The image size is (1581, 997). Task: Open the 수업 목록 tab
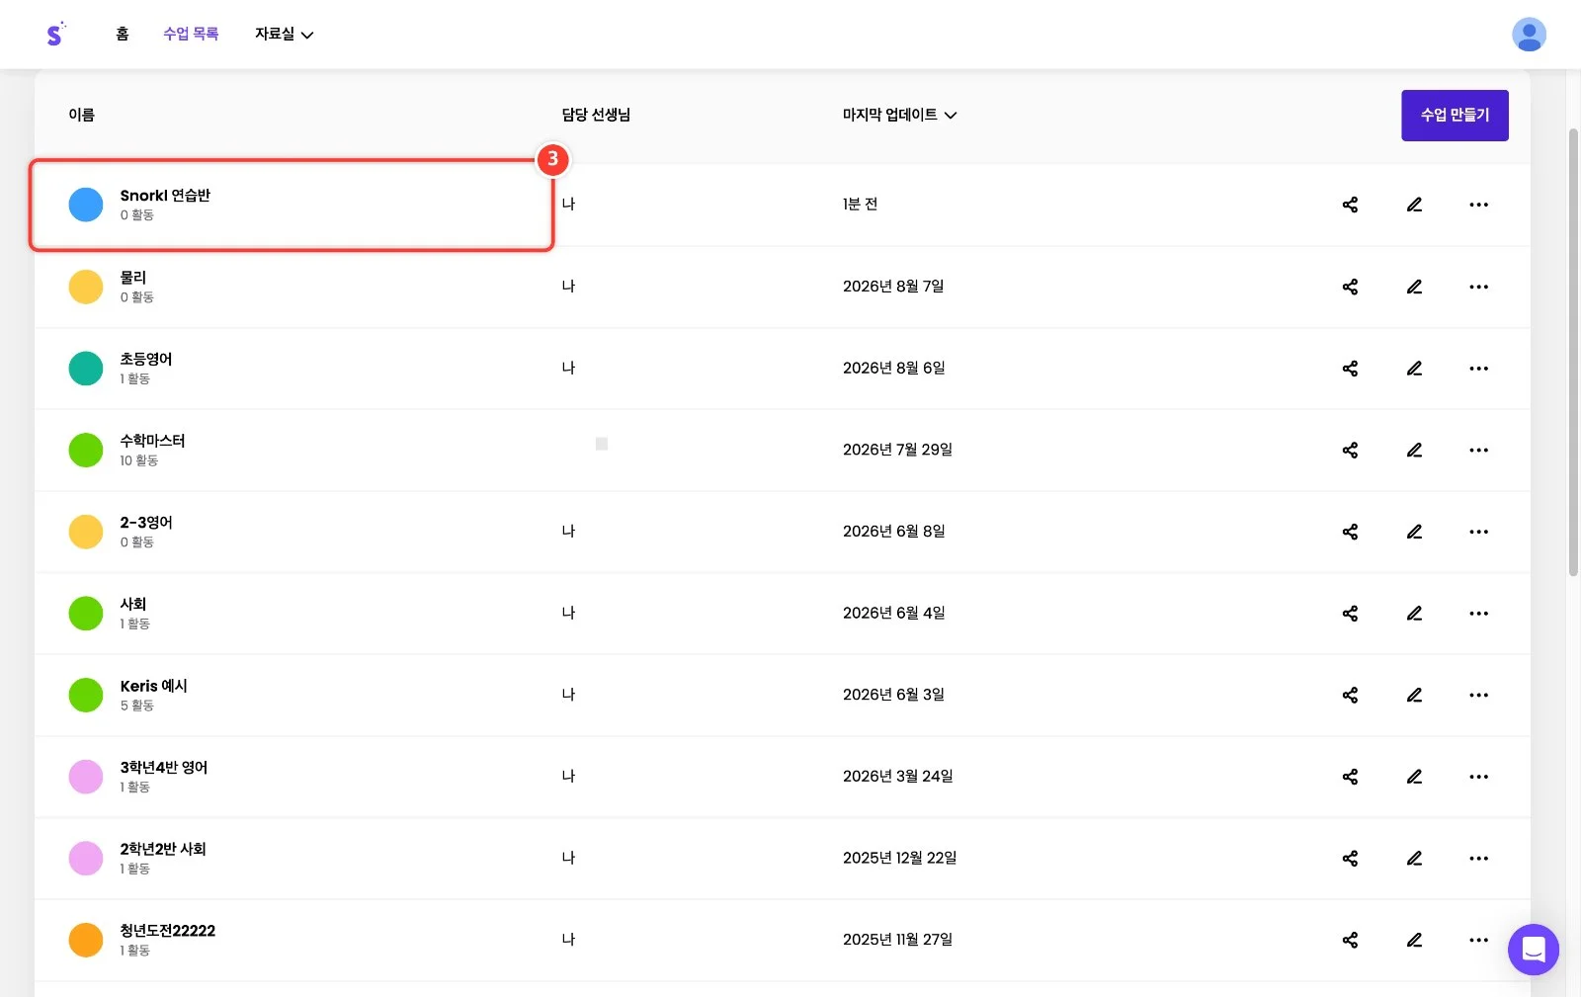191,34
